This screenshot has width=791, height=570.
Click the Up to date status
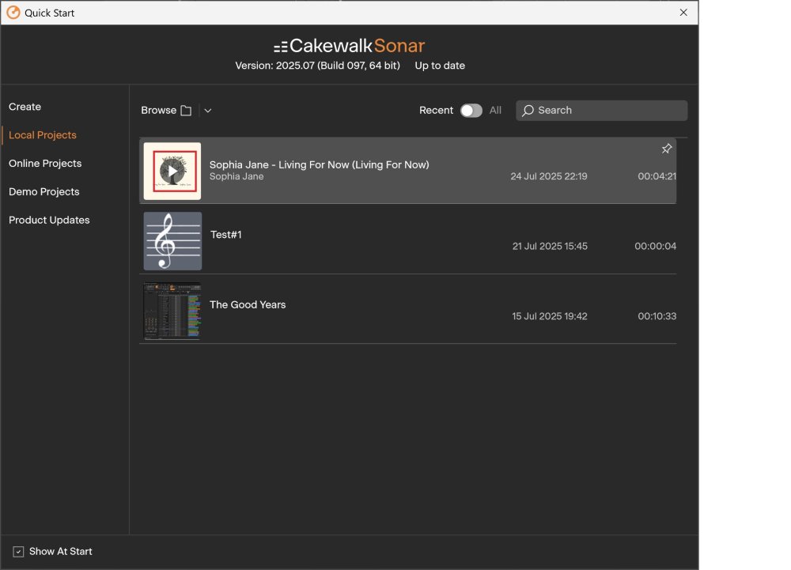[440, 66]
